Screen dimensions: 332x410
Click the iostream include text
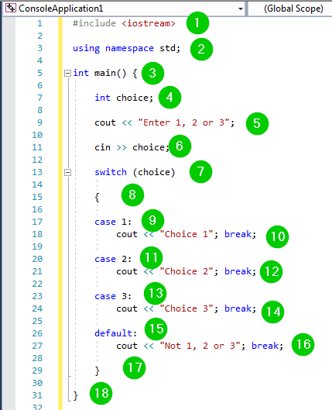[149, 23]
